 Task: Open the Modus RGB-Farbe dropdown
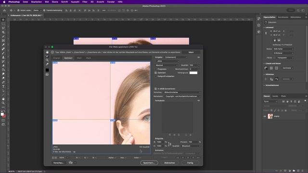(x=283, y=49)
